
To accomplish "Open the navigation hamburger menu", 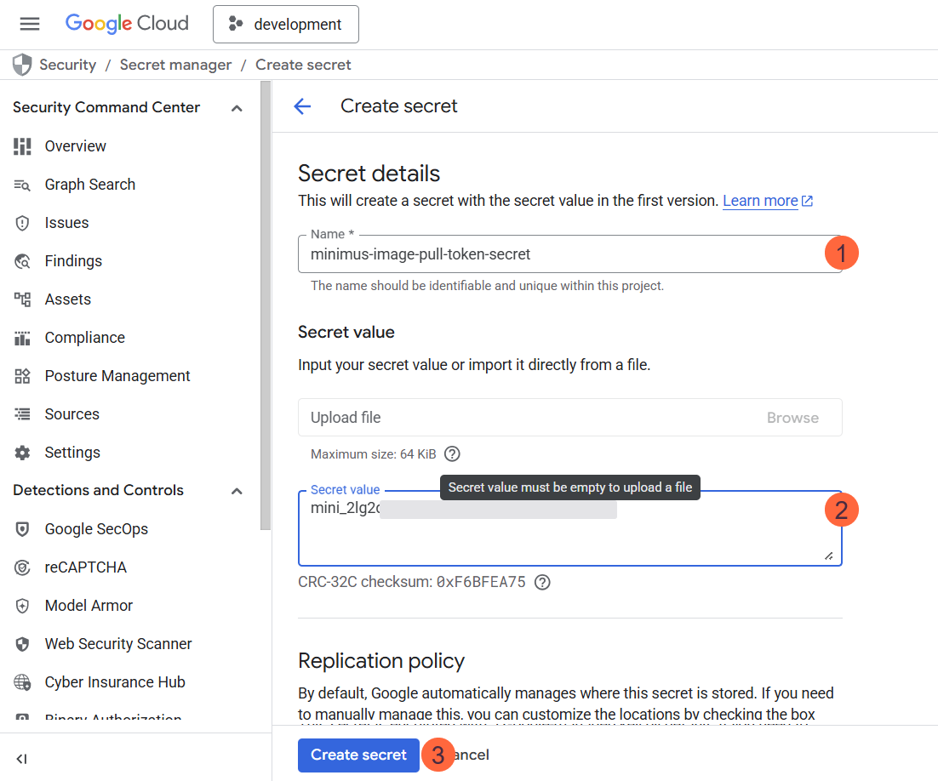I will (x=29, y=24).
